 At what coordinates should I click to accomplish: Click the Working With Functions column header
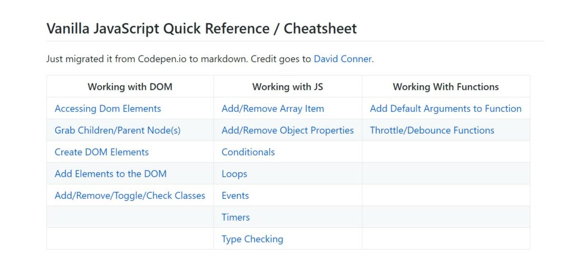click(x=446, y=87)
